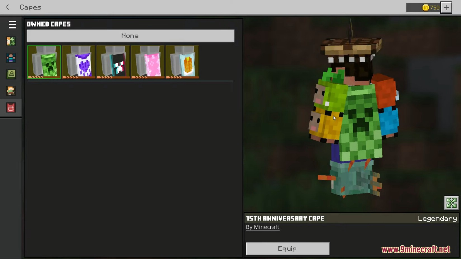Select the light blue cape with orange emblem
Screen dimensions: 461x259
pos(182,62)
